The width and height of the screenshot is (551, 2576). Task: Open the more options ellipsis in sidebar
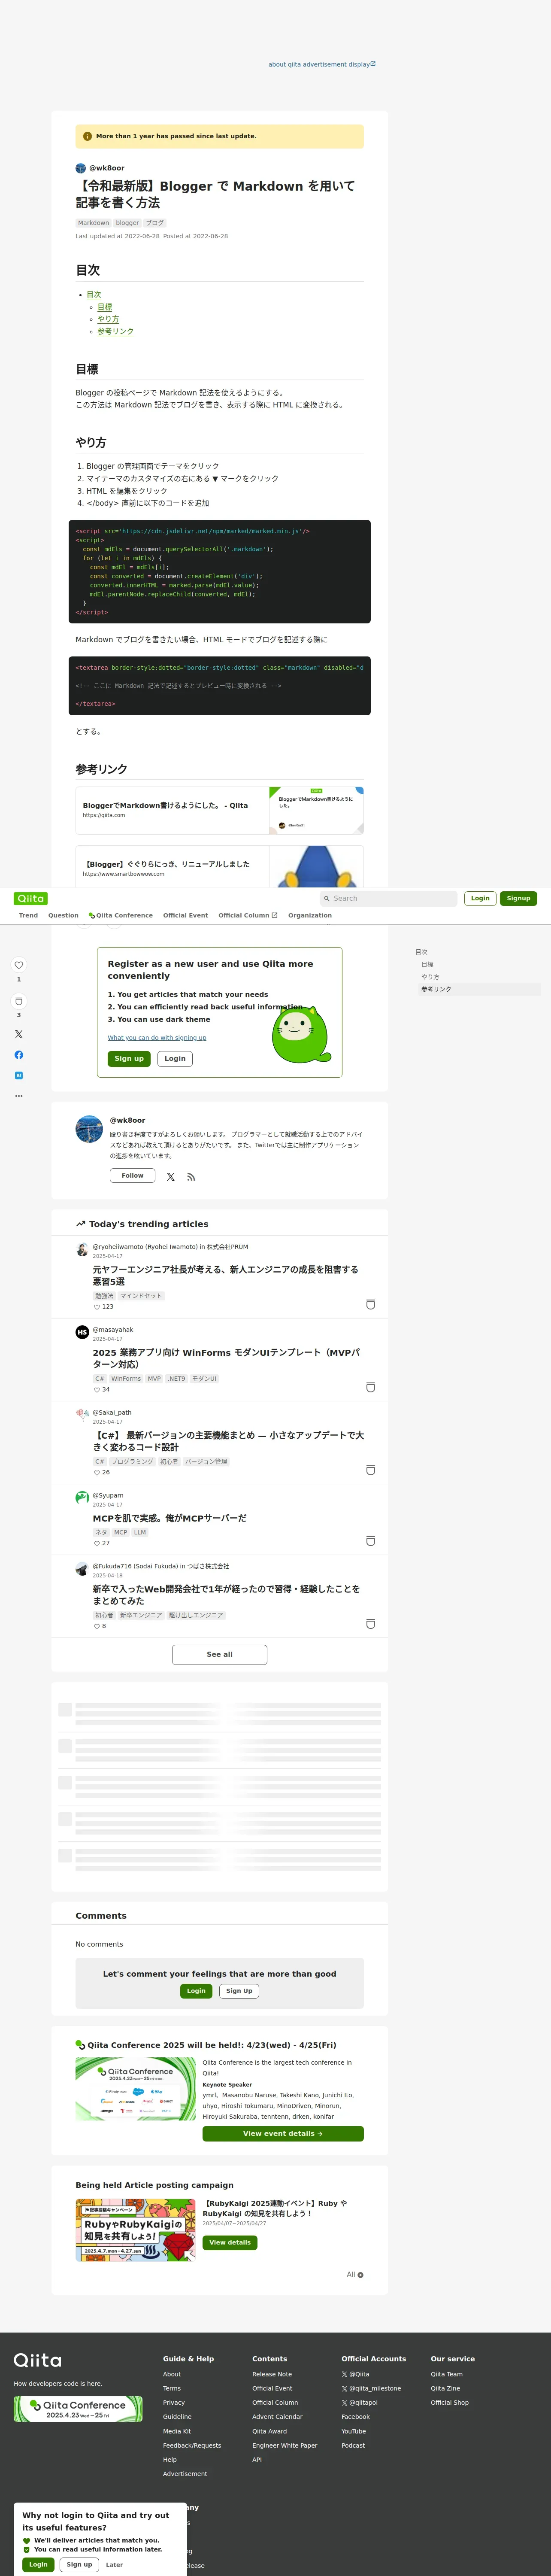(18, 1096)
